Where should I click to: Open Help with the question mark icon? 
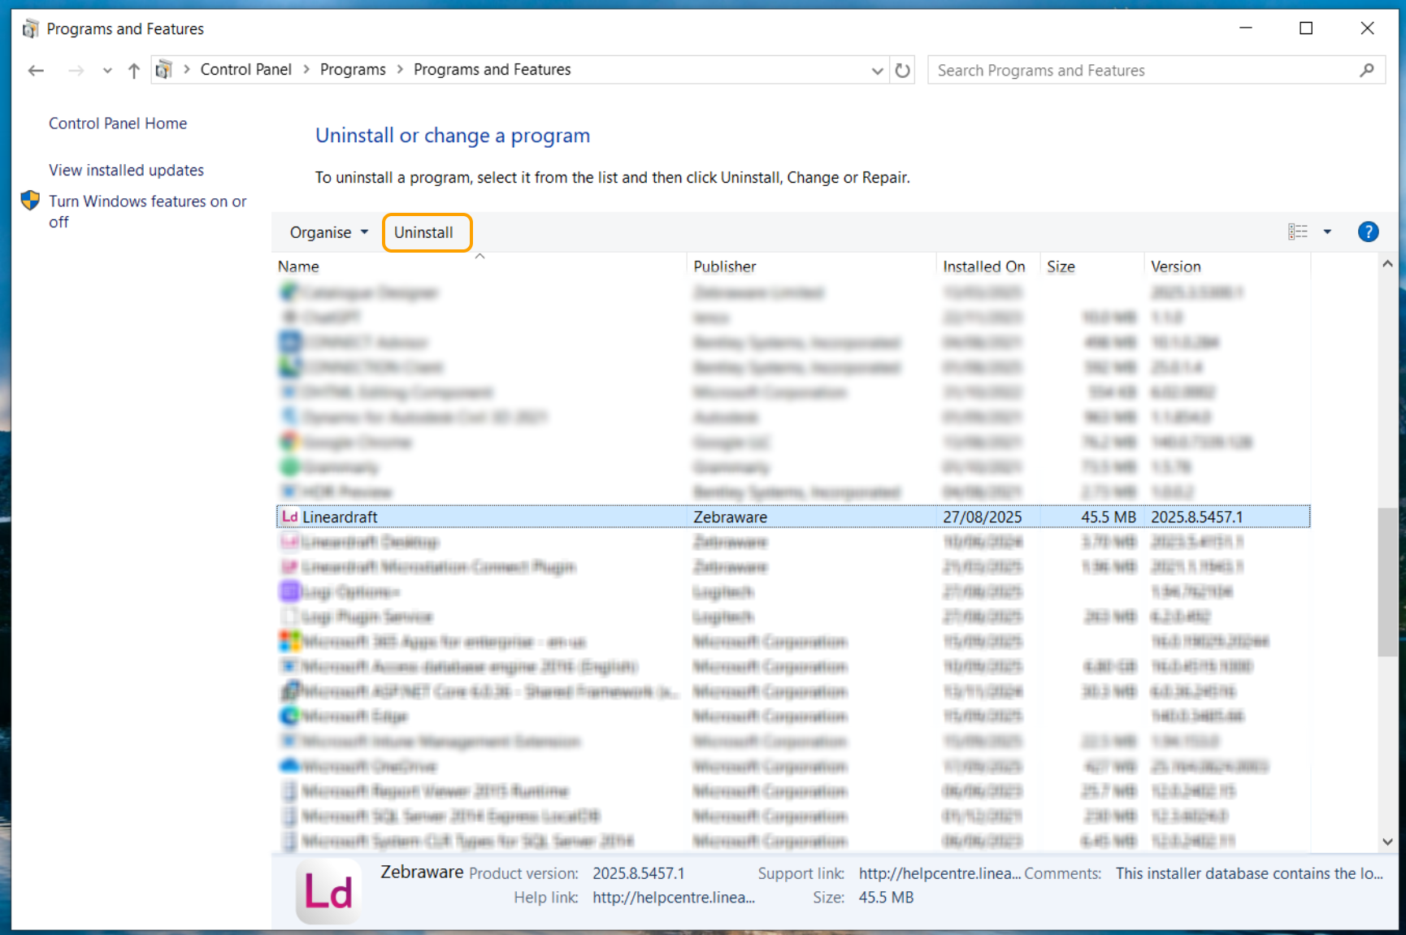[1368, 232]
